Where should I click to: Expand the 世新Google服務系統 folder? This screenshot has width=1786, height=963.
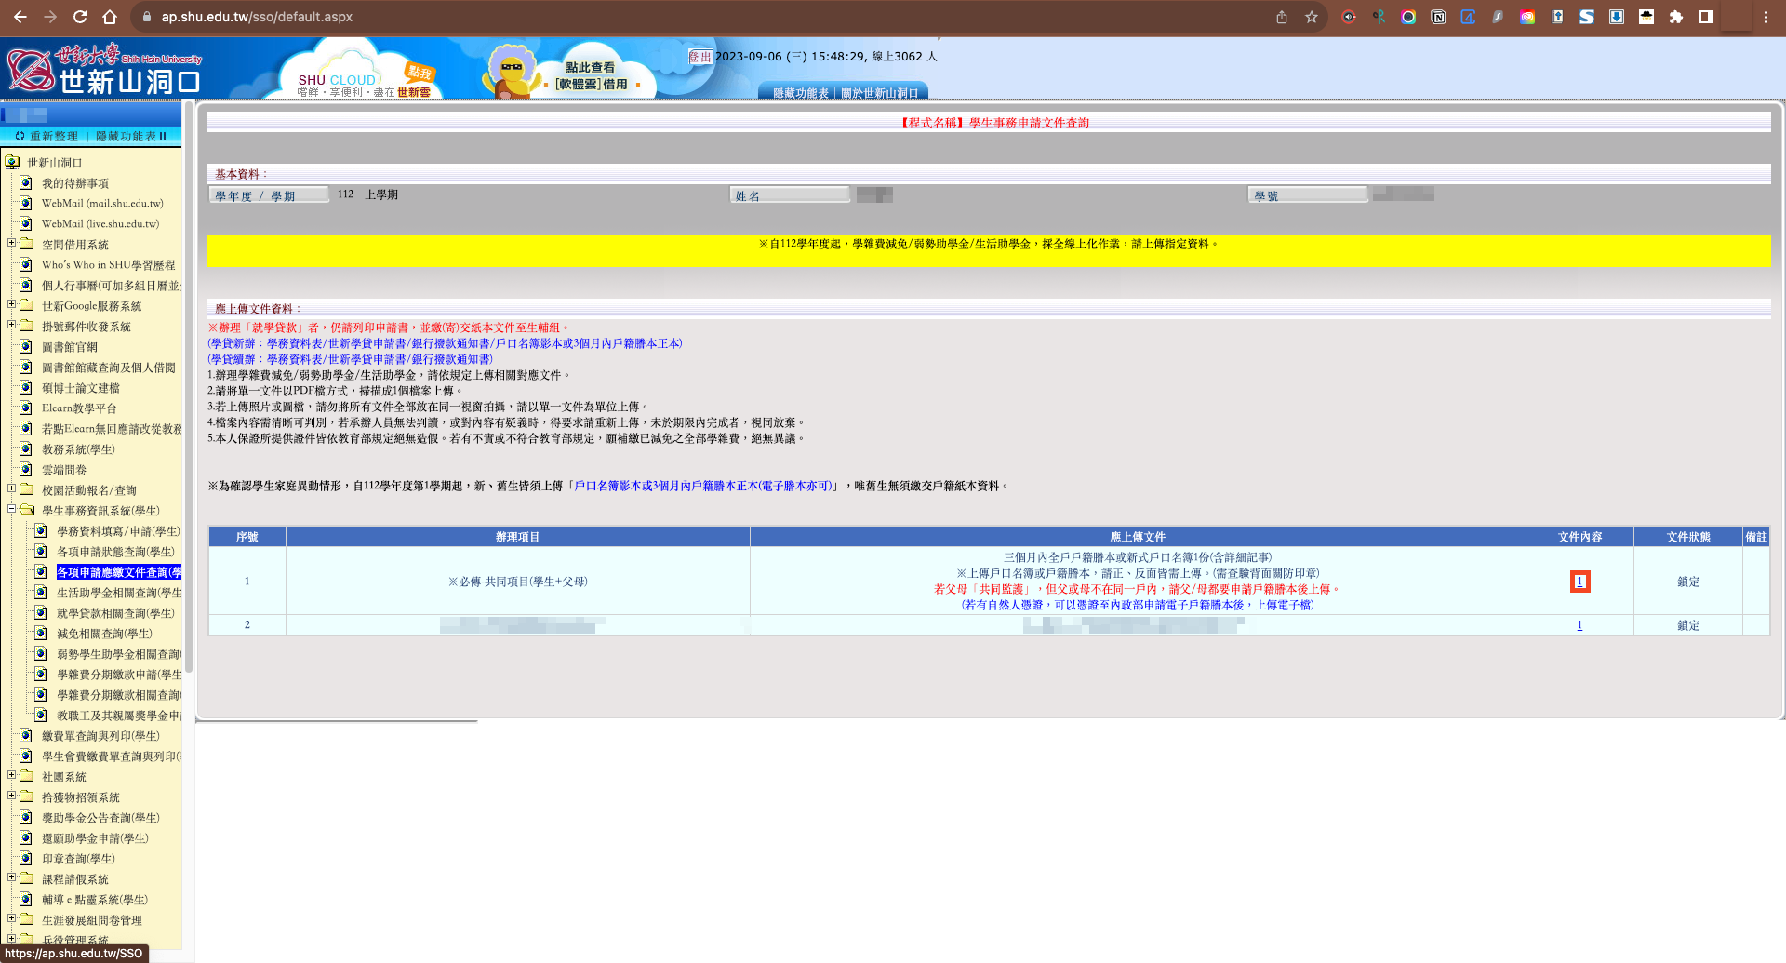11,304
